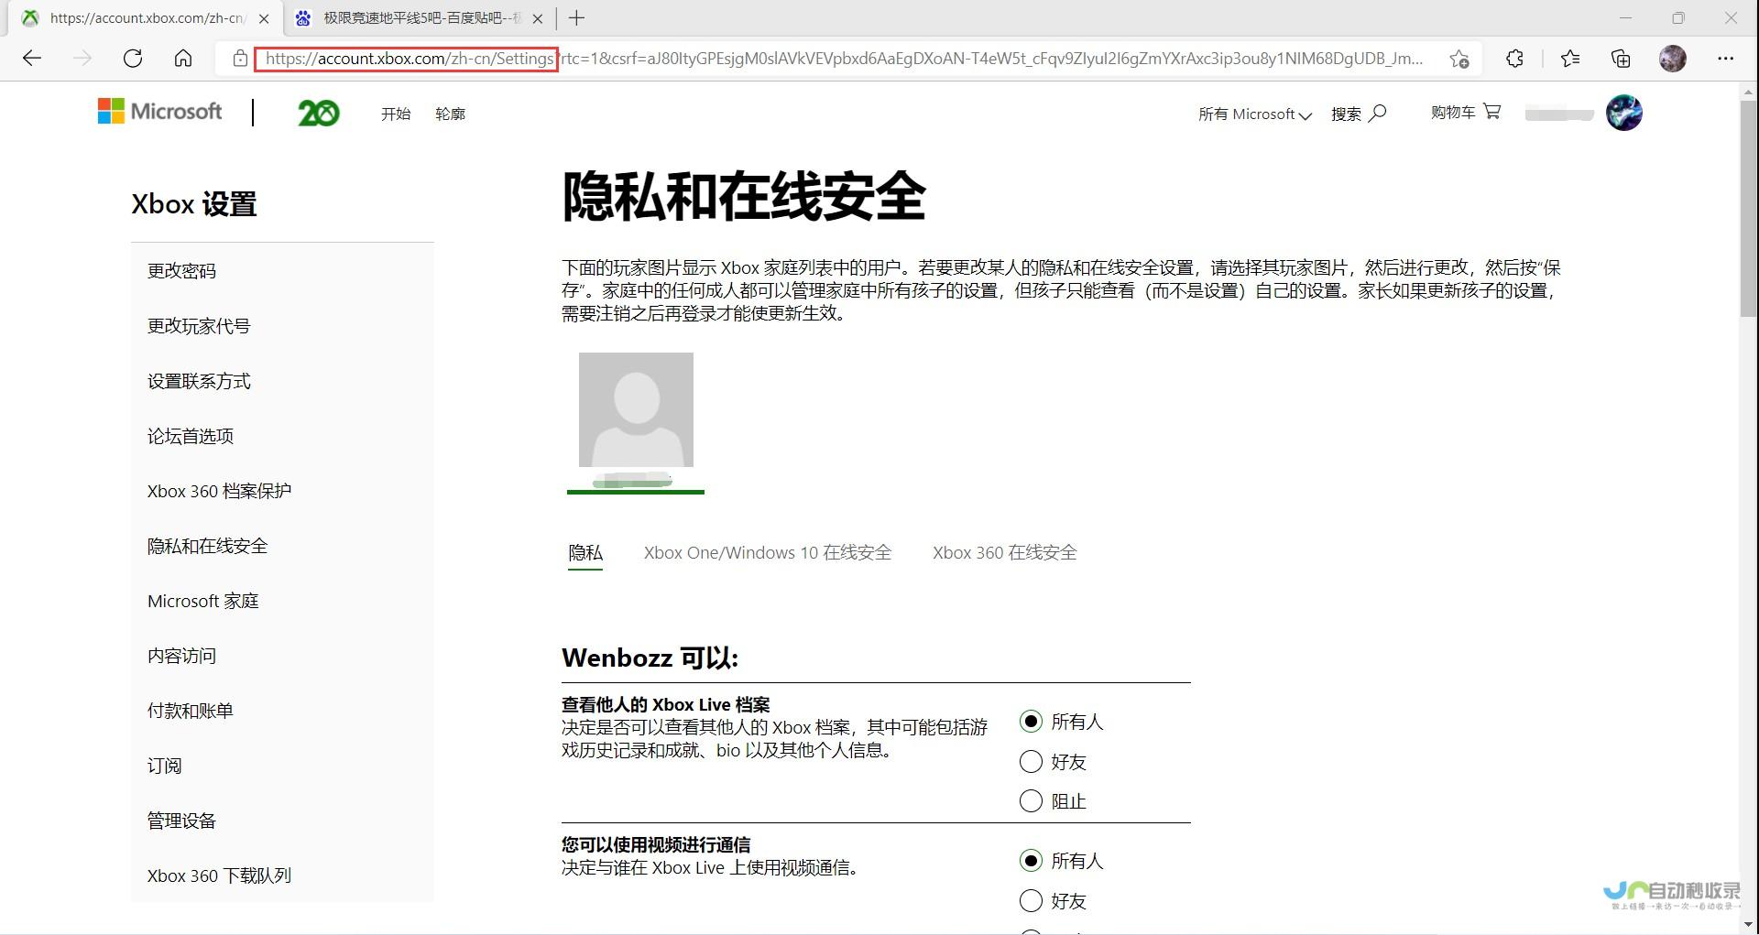
Task: Switch to the 极限竞速地平线5吧 browser tab
Action: [421, 18]
